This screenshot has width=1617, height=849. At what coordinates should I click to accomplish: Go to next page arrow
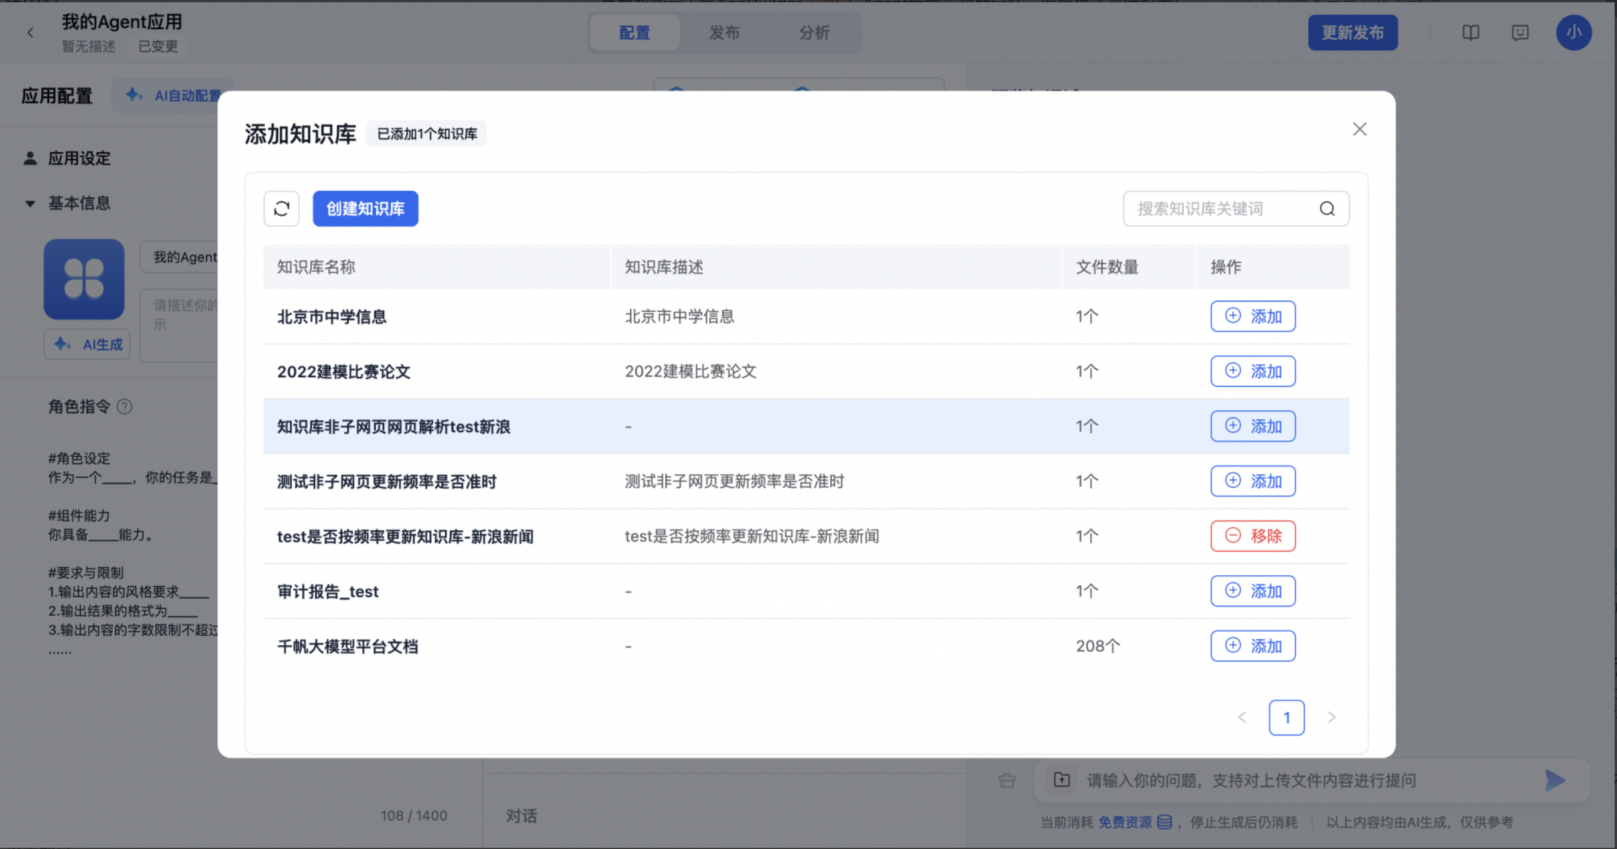click(1331, 717)
